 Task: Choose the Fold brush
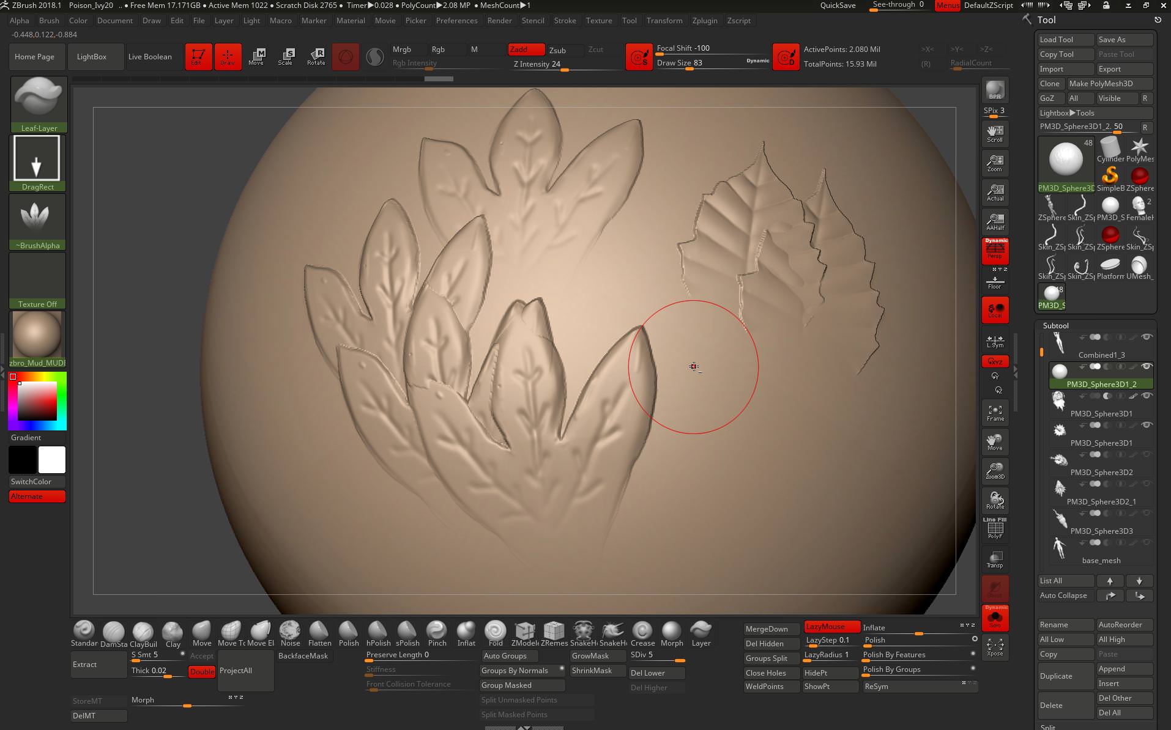coord(495,634)
